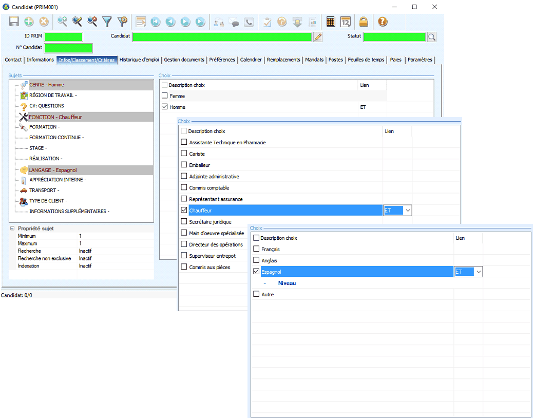Screen dimensions: 534x419
Task: Click the ID PRIM input field
Action: click(x=63, y=37)
